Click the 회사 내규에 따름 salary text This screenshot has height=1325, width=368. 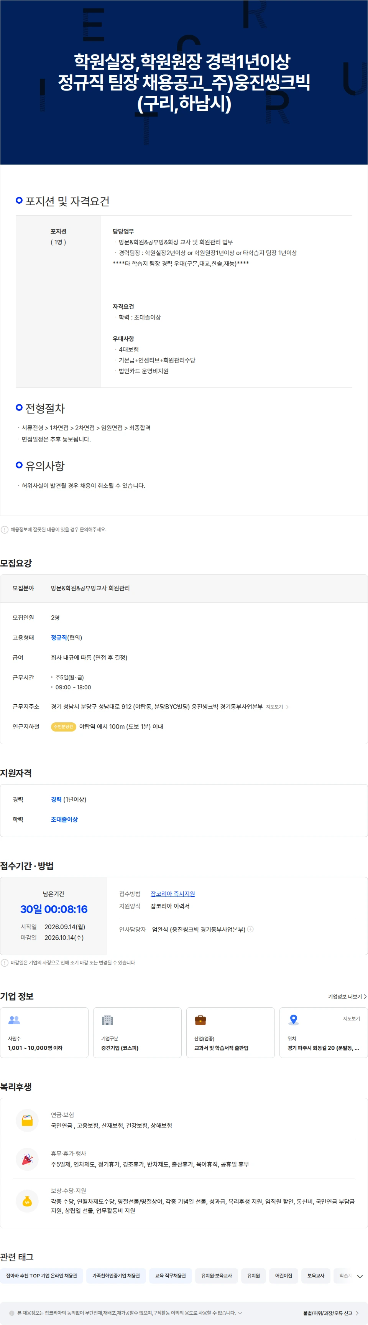pyautogui.click(x=89, y=658)
